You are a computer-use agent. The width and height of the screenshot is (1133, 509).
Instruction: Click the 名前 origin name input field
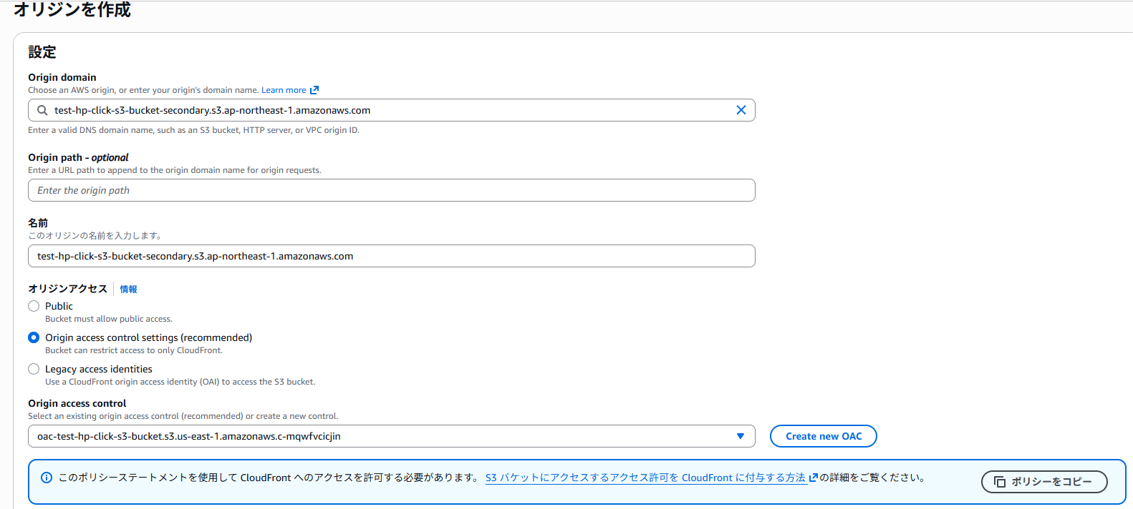pos(392,256)
